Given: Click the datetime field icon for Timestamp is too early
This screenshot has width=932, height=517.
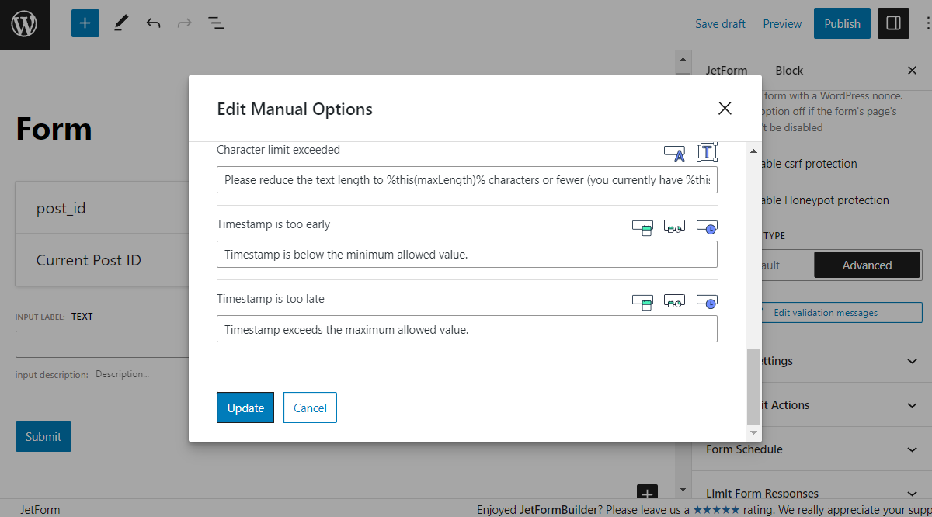Looking at the screenshot, I should 674,227.
